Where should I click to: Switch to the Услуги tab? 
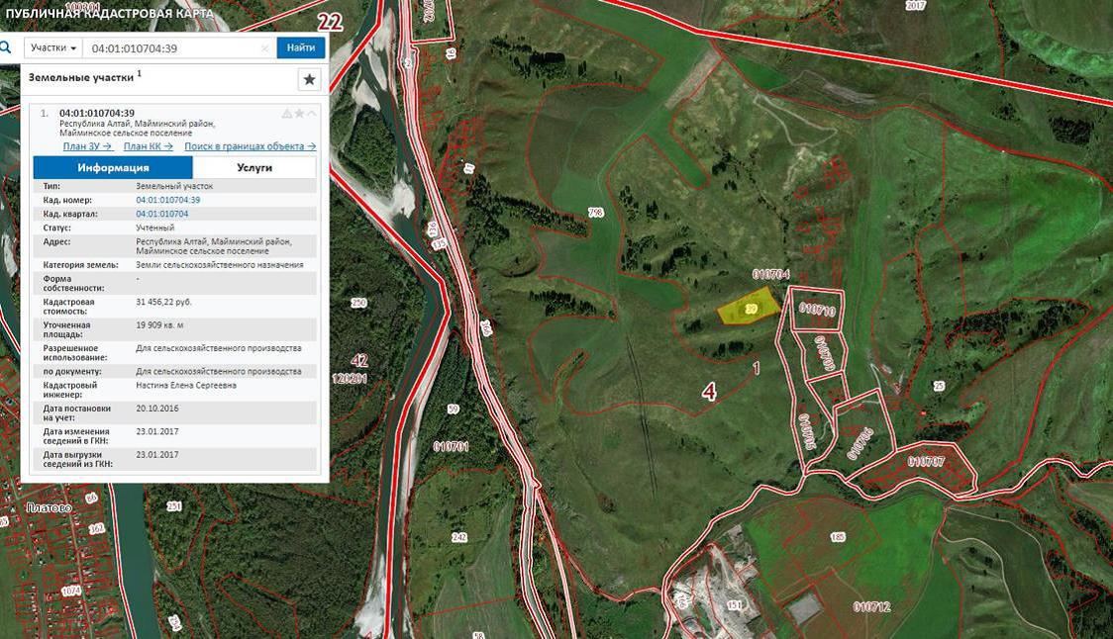pyautogui.click(x=254, y=167)
